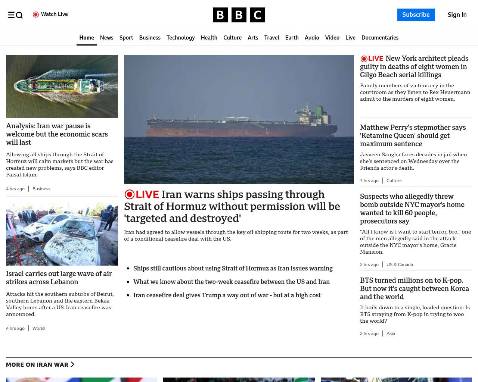Open the tanker ship aerial thumbnail
The height and width of the screenshot is (382, 478).
pyautogui.click(x=62, y=86)
